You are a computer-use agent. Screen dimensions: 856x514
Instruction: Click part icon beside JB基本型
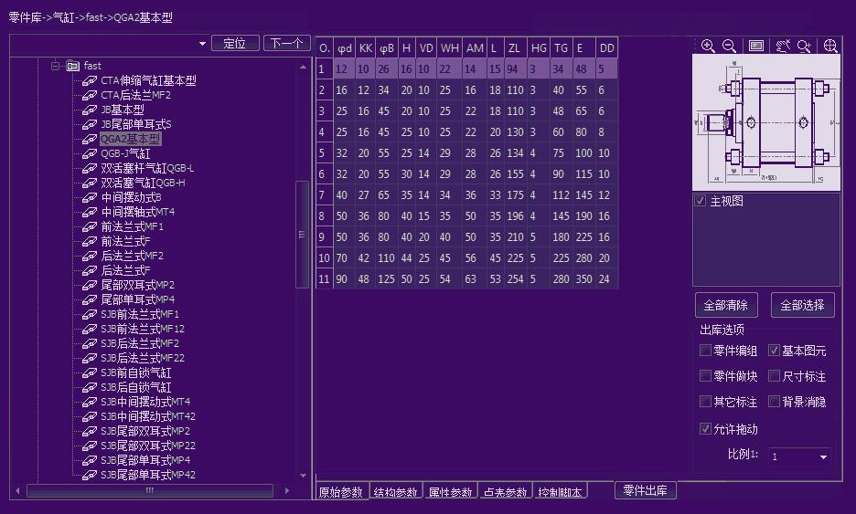tap(90, 110)
